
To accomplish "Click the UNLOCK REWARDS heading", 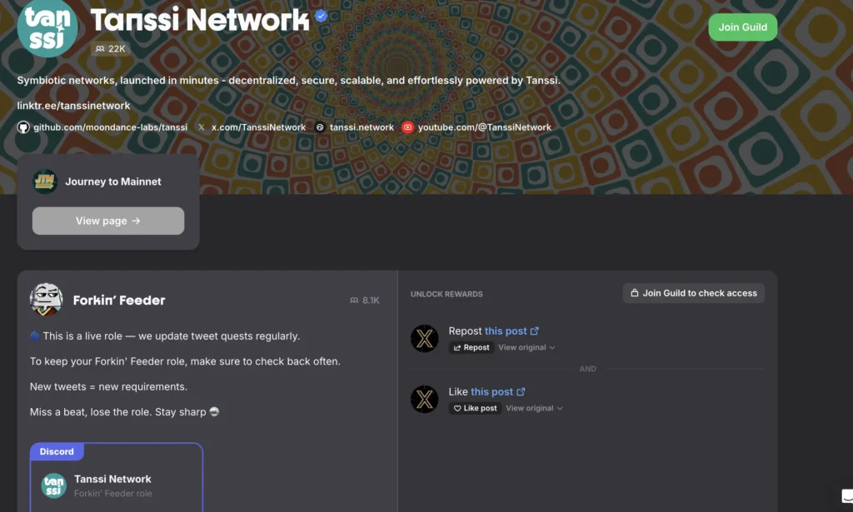I will pyautogui.click(x=446, y=294).
